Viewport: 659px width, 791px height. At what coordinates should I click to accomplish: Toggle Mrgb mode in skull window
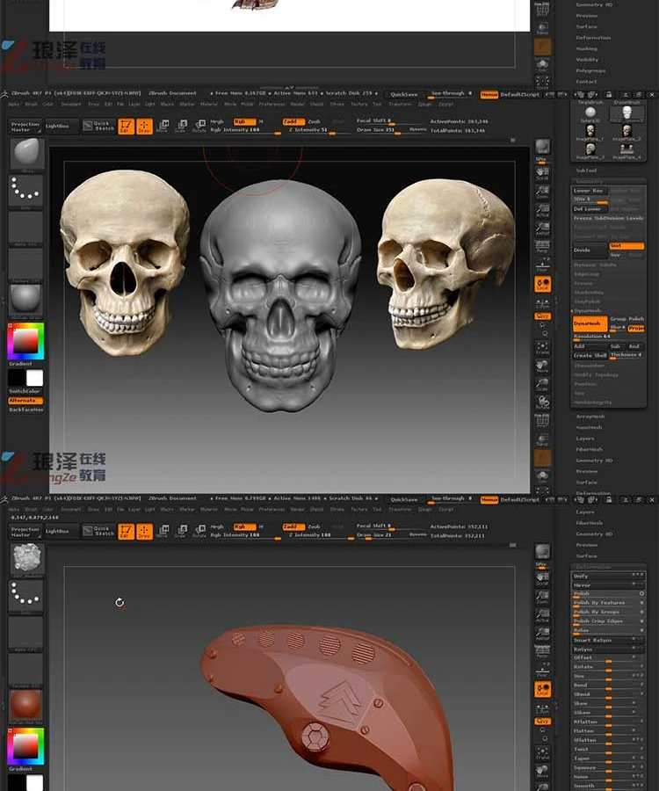(217, 121)
